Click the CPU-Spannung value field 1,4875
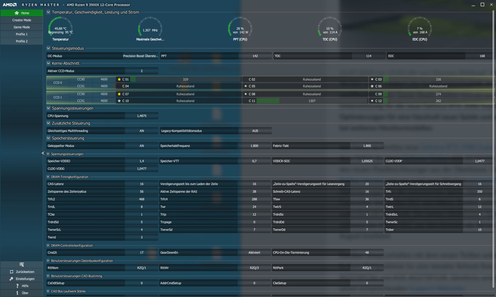Screen dimensions: 496x297 pos(141,116)
